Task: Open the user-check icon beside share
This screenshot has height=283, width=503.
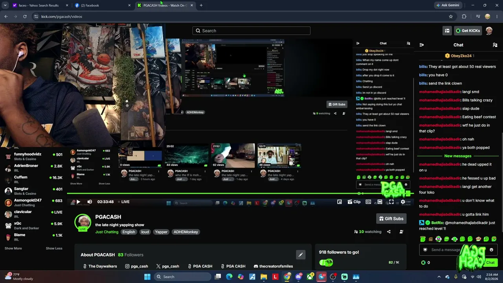Action: [x=401, y=232]
